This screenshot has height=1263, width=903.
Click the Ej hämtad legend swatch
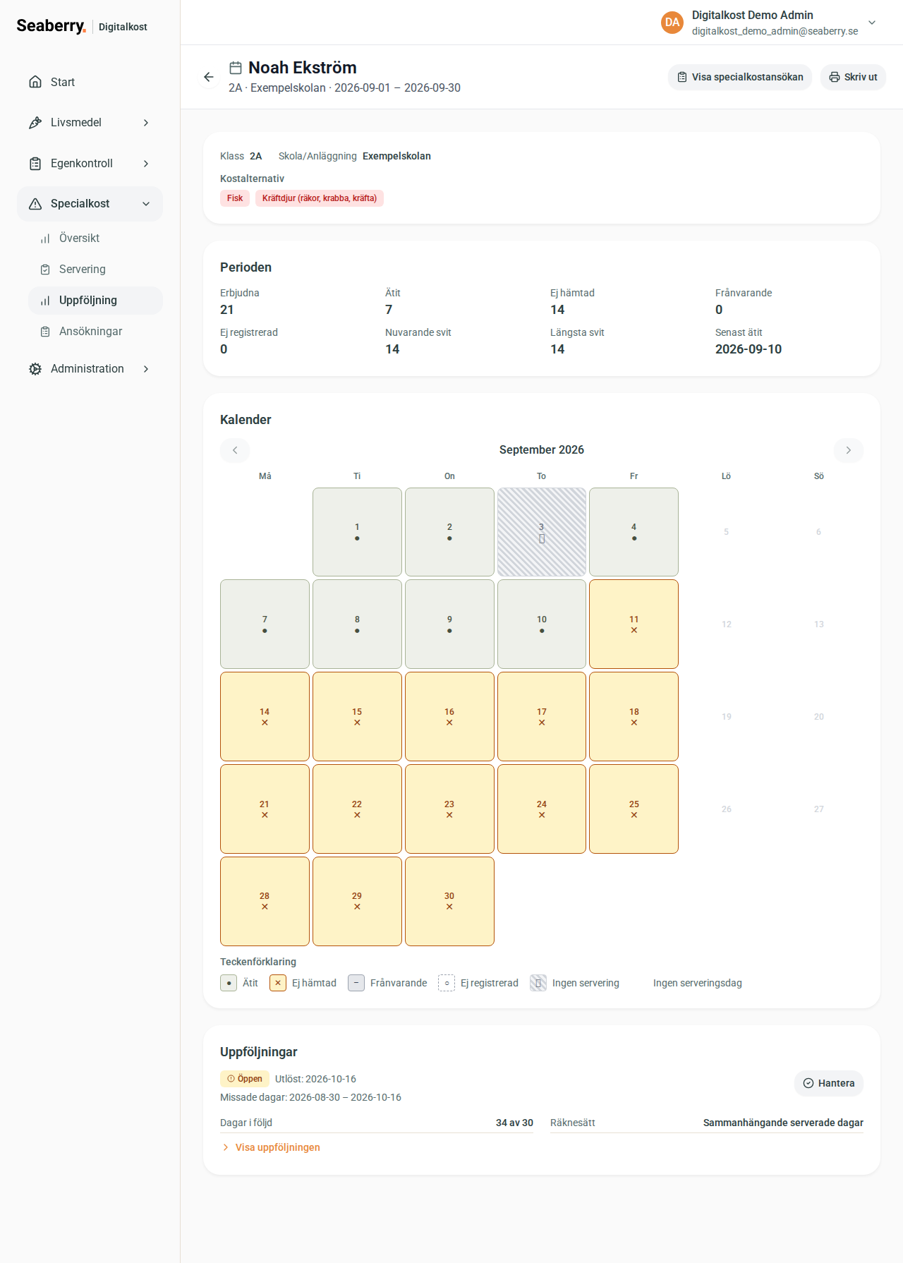pos(278,983)
